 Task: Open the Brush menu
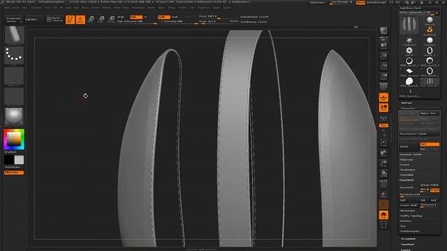coord(16,8)
